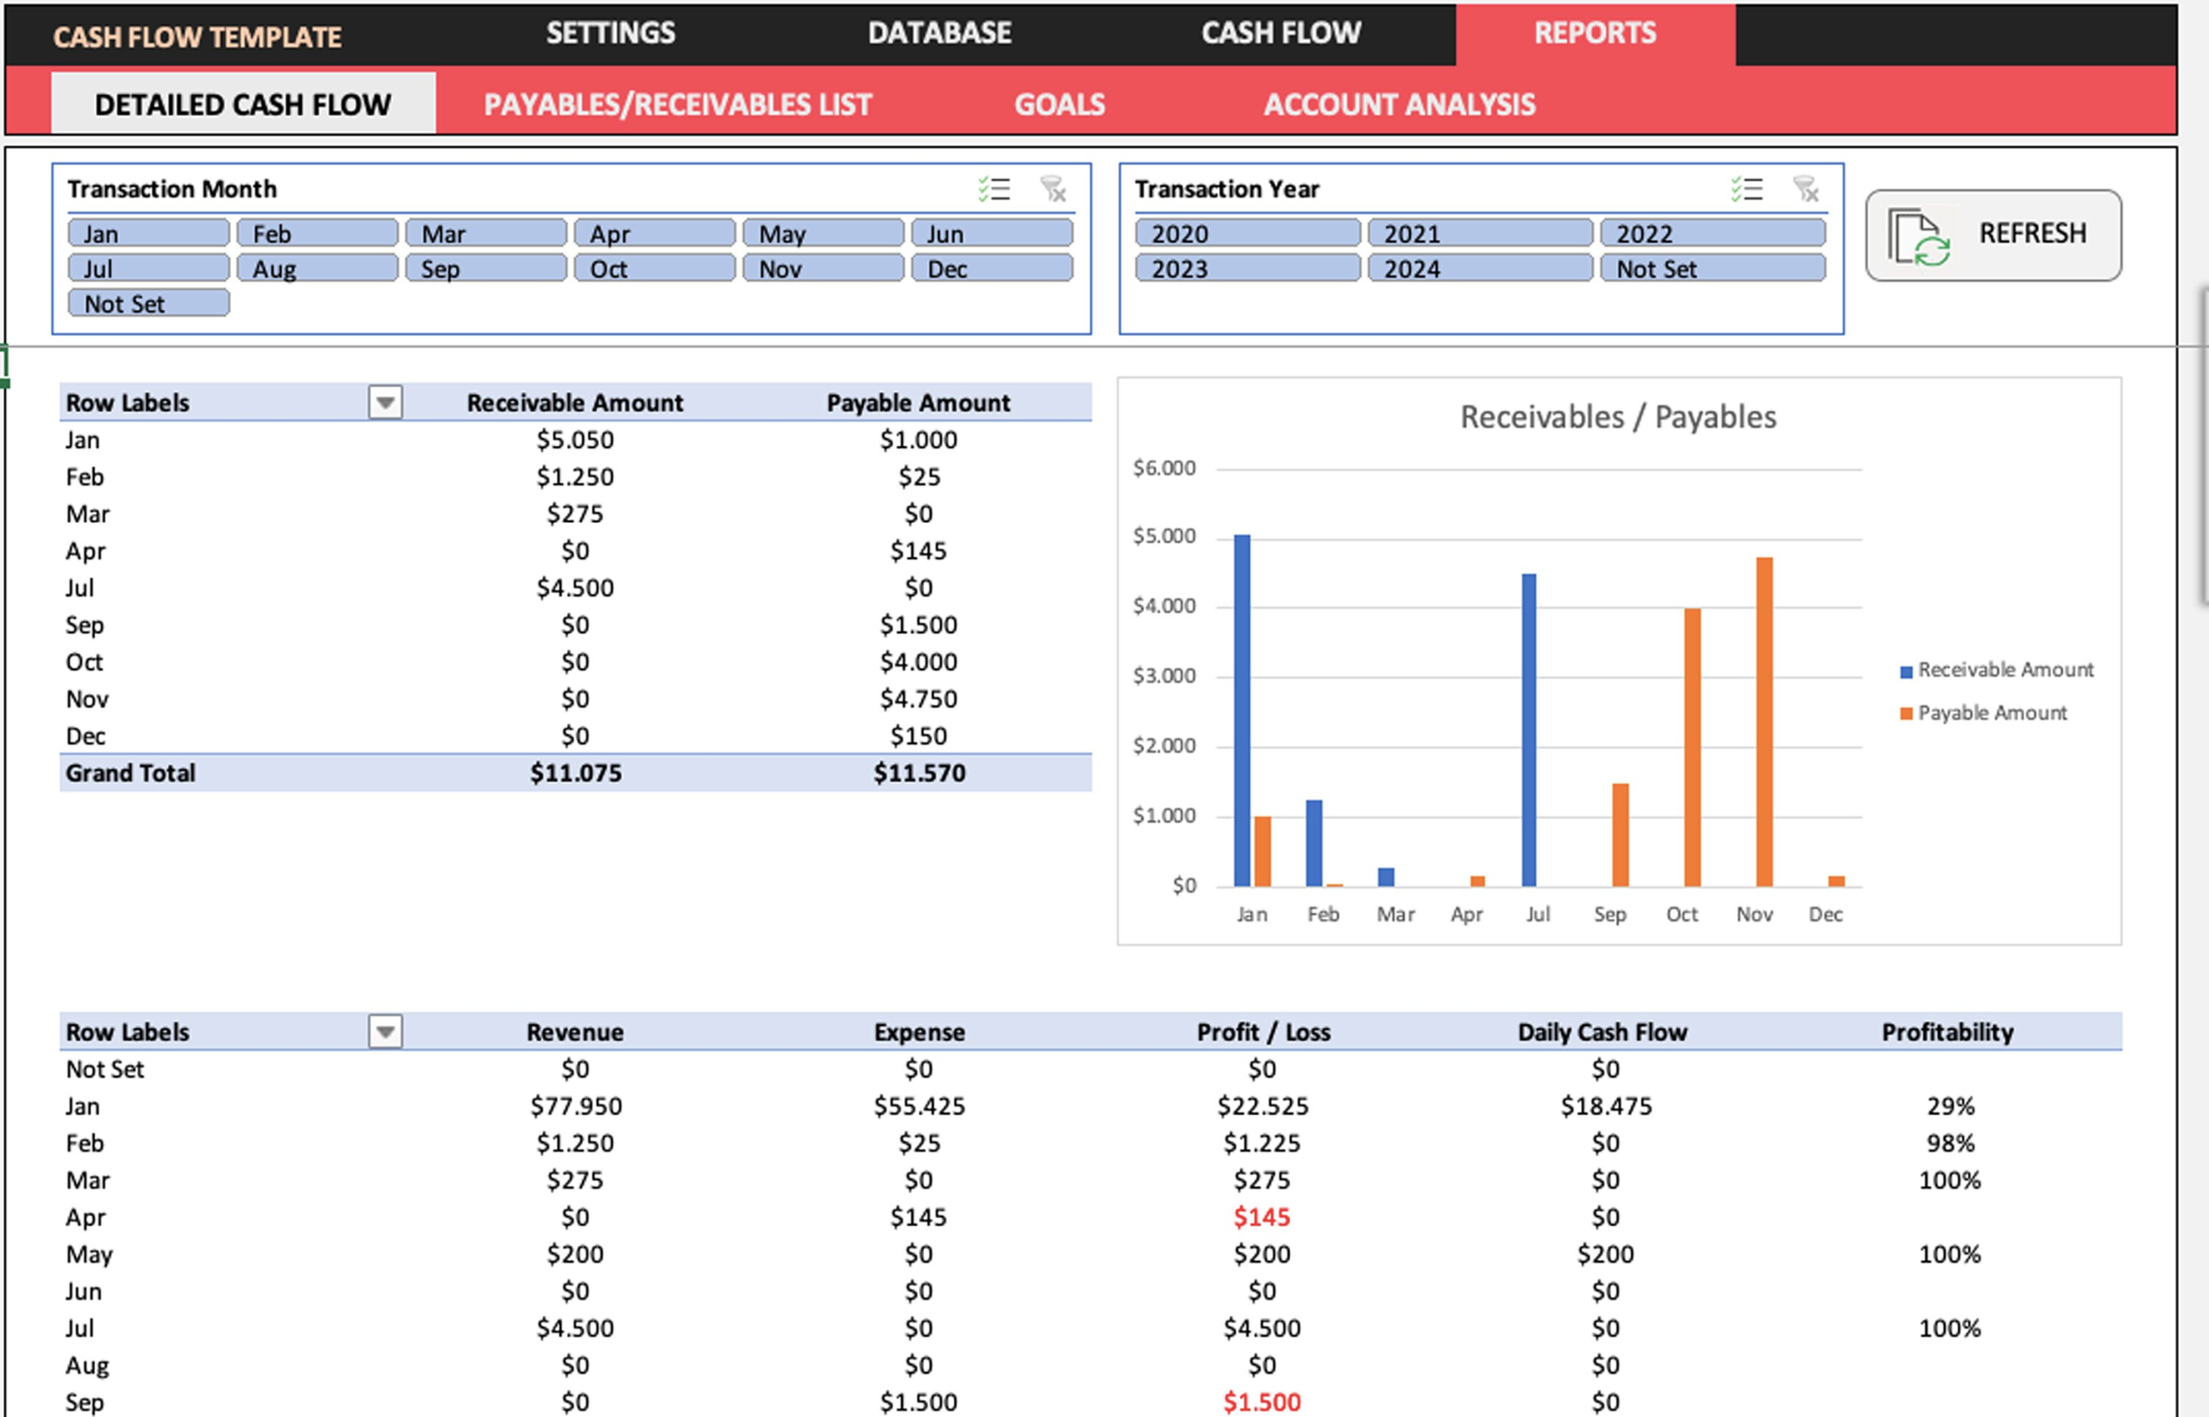The height and width of the screenshot is (1417, 2209).
Task: Clear filter icon on Transaction Year slicer
Action: [x=1805, y=190]
